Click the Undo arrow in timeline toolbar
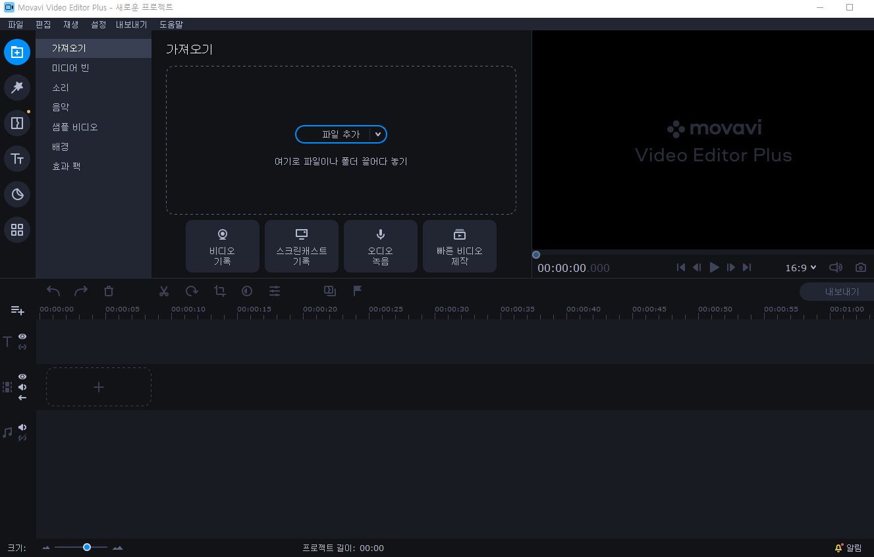This screenshot has height=557, width=874. pos(53,291)
